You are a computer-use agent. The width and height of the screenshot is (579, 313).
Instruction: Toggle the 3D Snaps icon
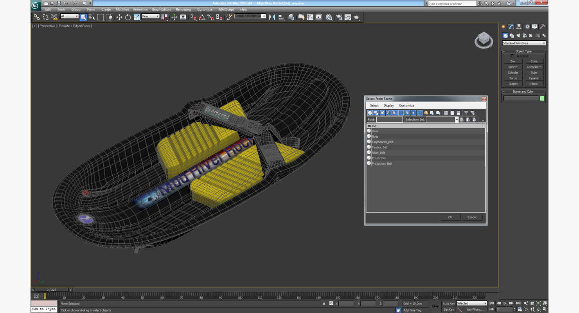pos(193,17)
